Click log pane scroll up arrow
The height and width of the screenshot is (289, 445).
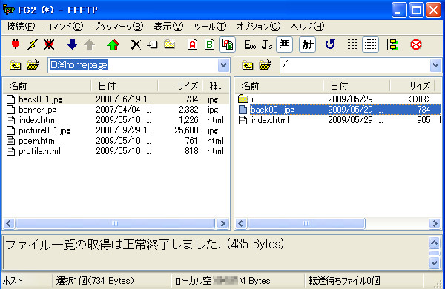pos(434,243)
